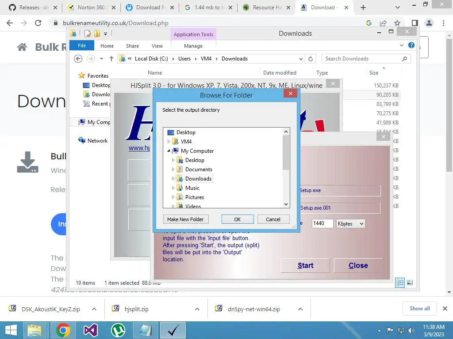453x339 pixels.
Task: Expand Desktop under My Computer
Action: tap(173, 160)
